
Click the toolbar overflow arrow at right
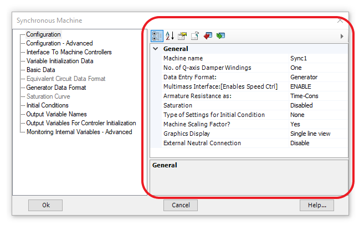342,36
